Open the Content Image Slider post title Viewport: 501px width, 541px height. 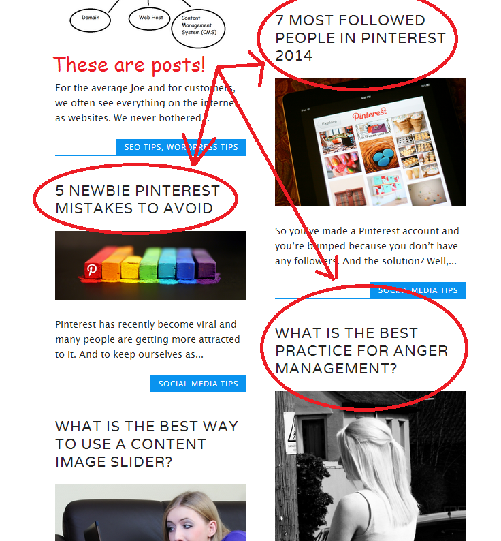coord(146,444)
